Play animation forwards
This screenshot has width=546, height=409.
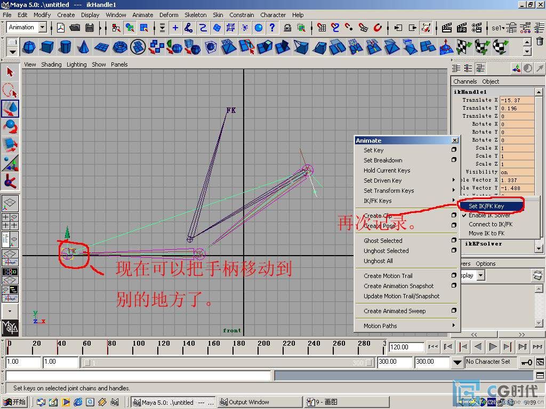pyautogui.click(x=493, y=347)
